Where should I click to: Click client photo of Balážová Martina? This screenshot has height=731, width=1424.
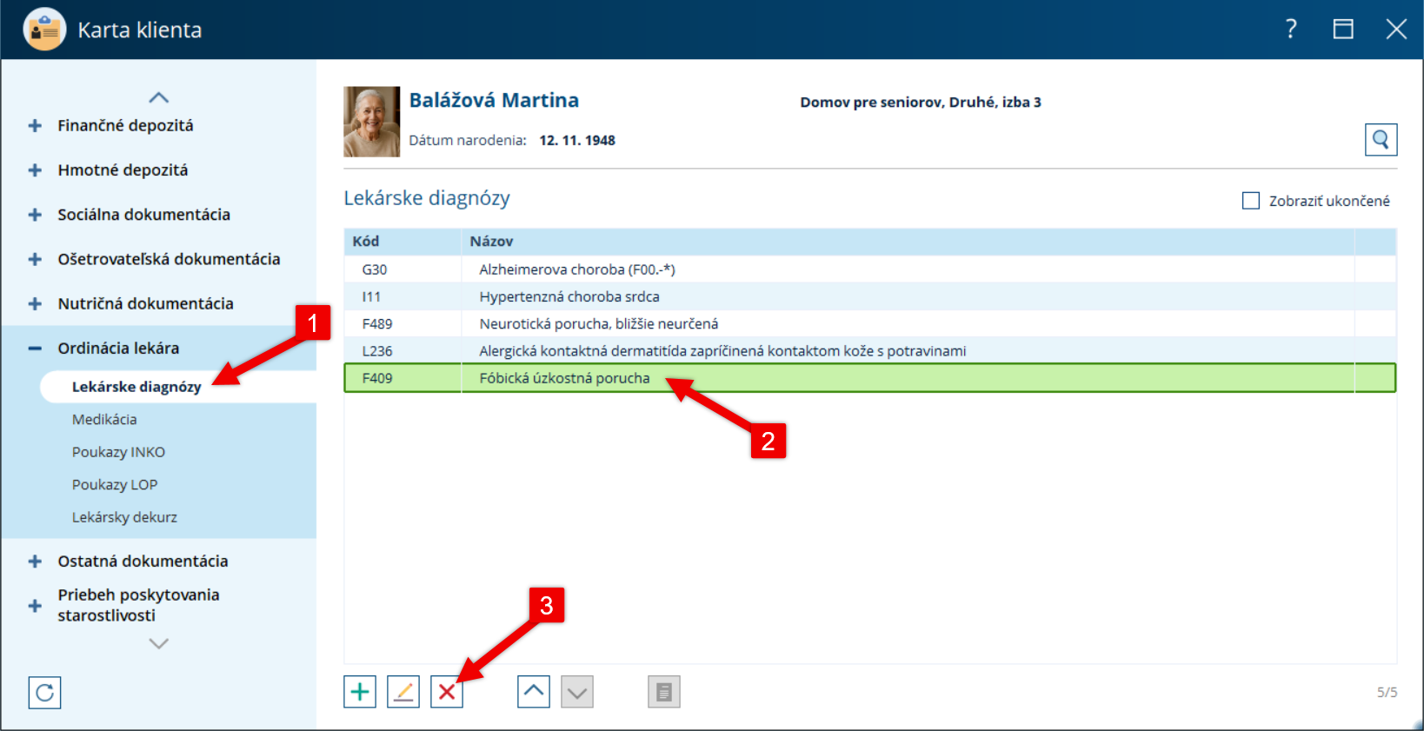click(371, 122)
